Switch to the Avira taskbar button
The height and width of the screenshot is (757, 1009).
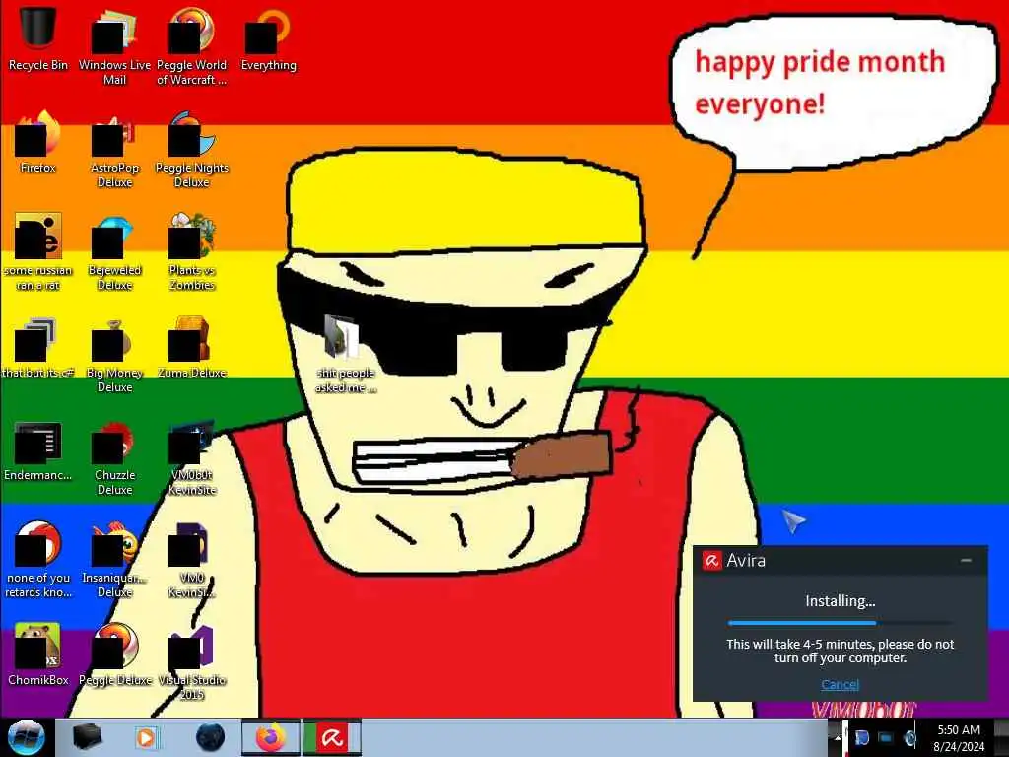point(332,737)
